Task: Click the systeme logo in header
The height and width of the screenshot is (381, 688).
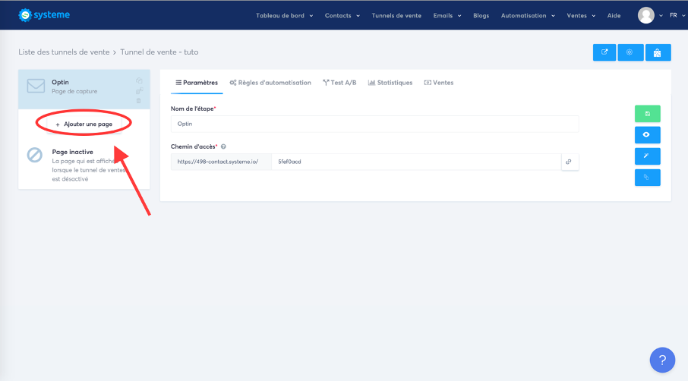Action: (x=44, y=15)
